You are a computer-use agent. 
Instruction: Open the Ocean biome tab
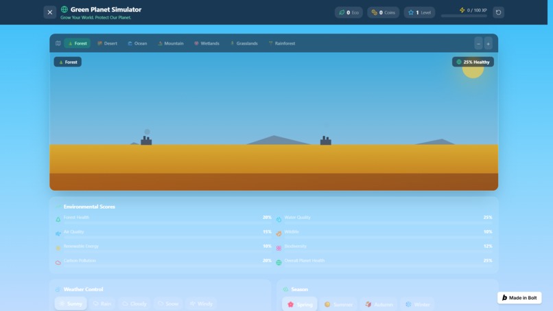pos(137,43)
